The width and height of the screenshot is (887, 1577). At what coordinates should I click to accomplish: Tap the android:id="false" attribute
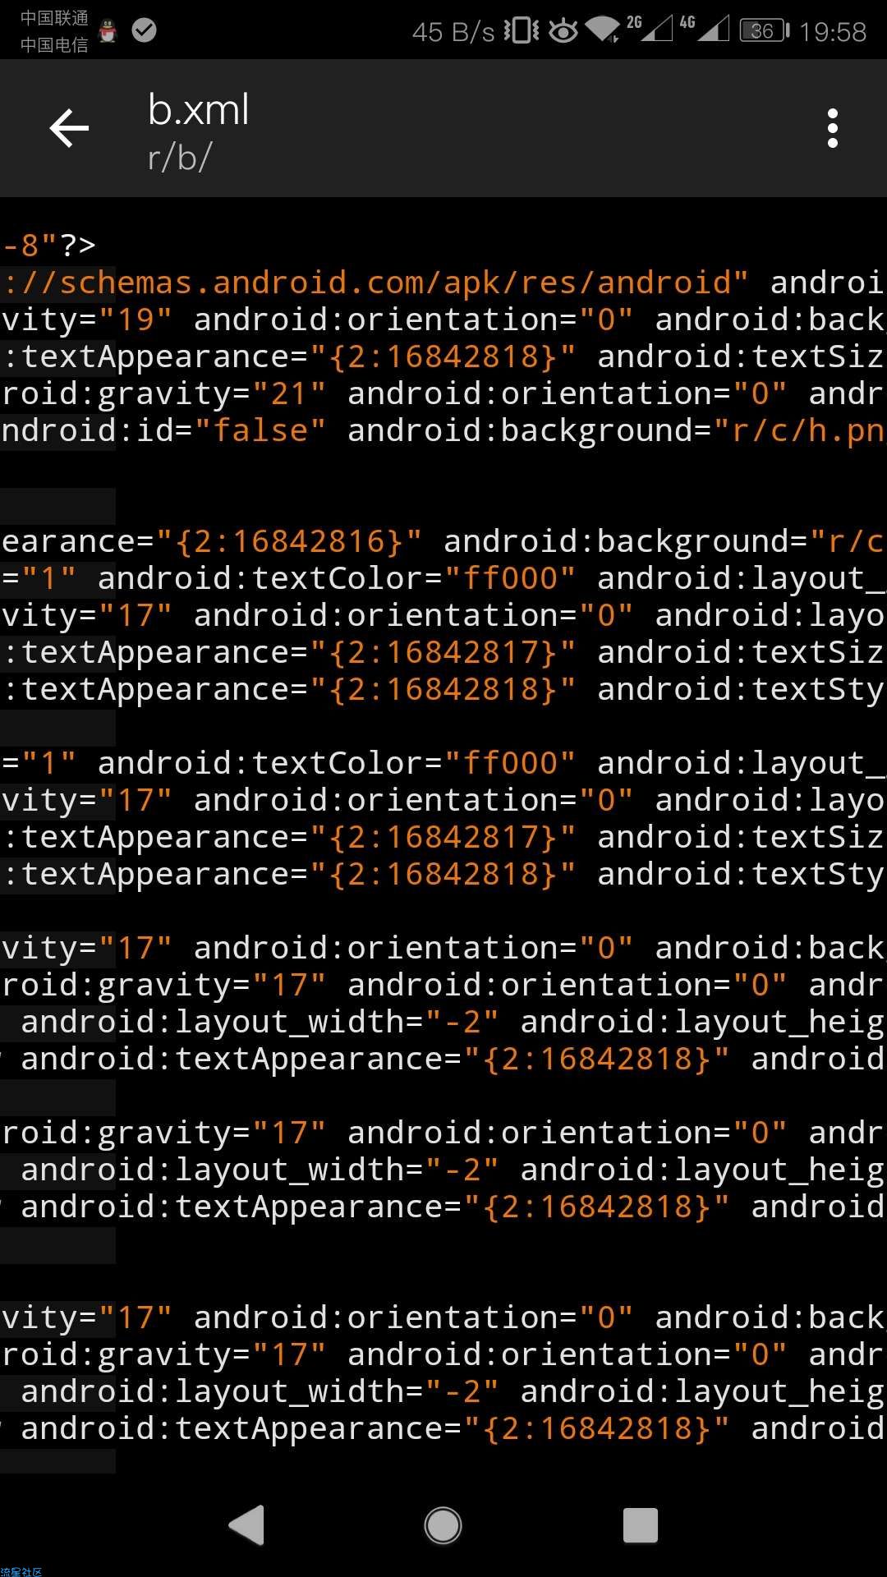pos(163,430)
